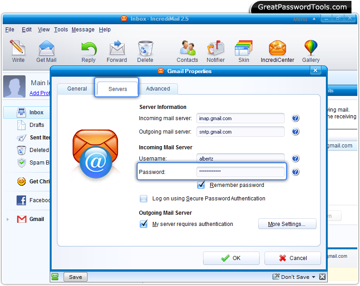This screenshot has height=286, width=360.
Task: Close the Gmail Properties dialog
Action: [315, 70]
